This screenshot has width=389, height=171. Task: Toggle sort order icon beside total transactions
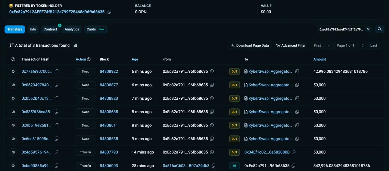point(11,45)
